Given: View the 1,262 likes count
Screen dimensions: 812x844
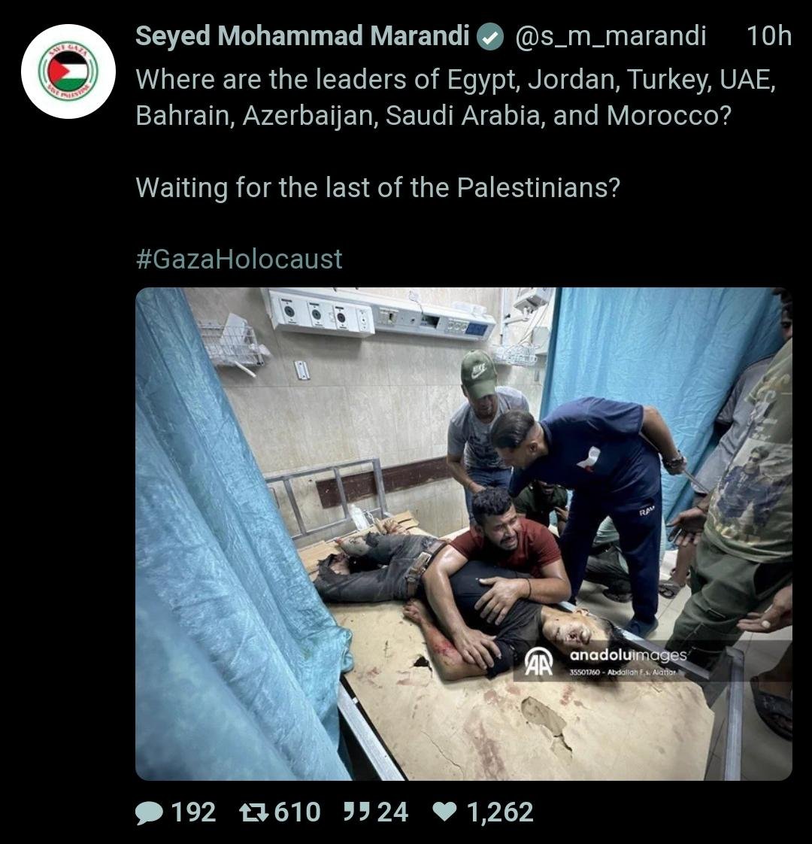Looking at the screenshot, I should (500, 812).
